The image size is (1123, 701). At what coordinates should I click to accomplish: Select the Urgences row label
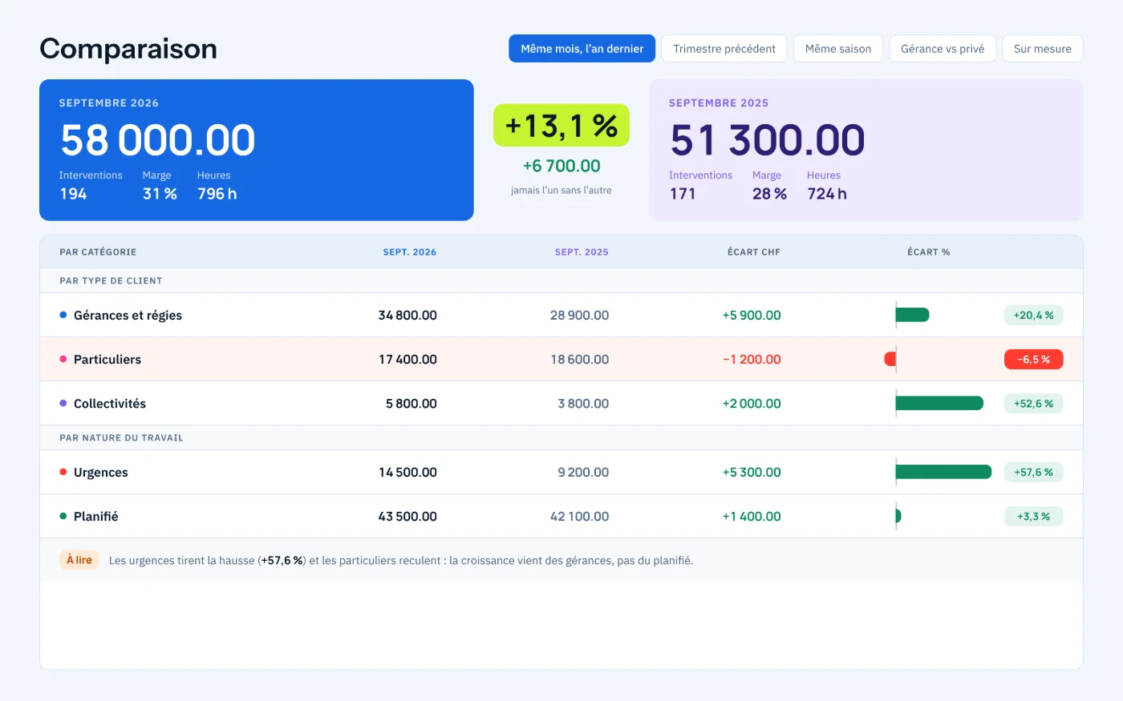[x=101, y=473]
